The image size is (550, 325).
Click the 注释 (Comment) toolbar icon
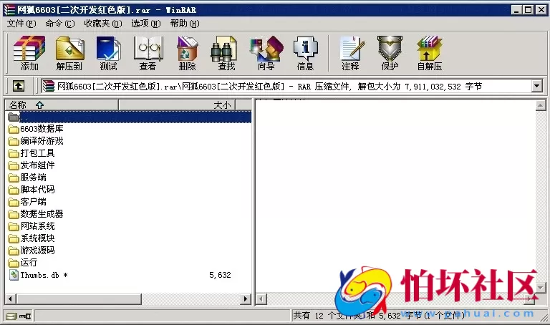(x=350, y=52)
